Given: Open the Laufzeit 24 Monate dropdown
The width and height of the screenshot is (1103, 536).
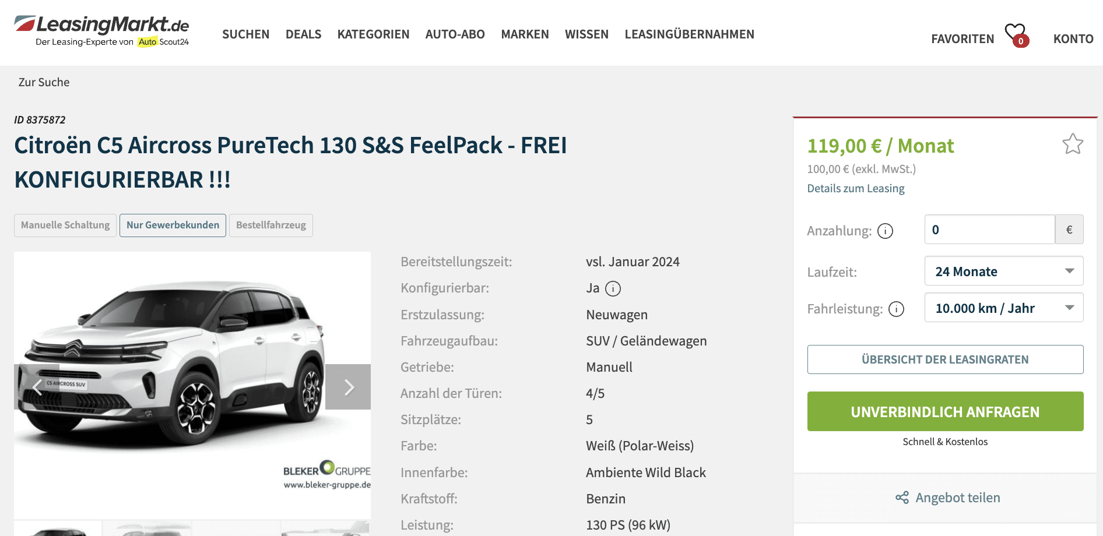Looking at the screenshot, I should click(1003, 271).
